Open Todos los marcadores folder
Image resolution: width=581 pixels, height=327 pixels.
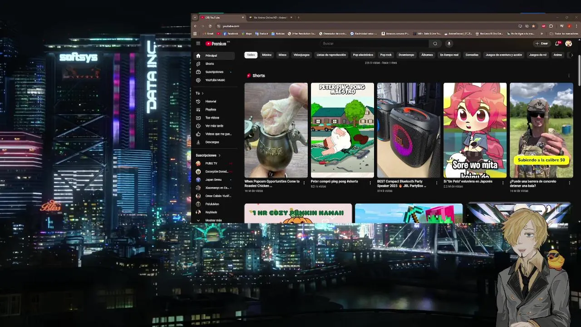(564, 34)
